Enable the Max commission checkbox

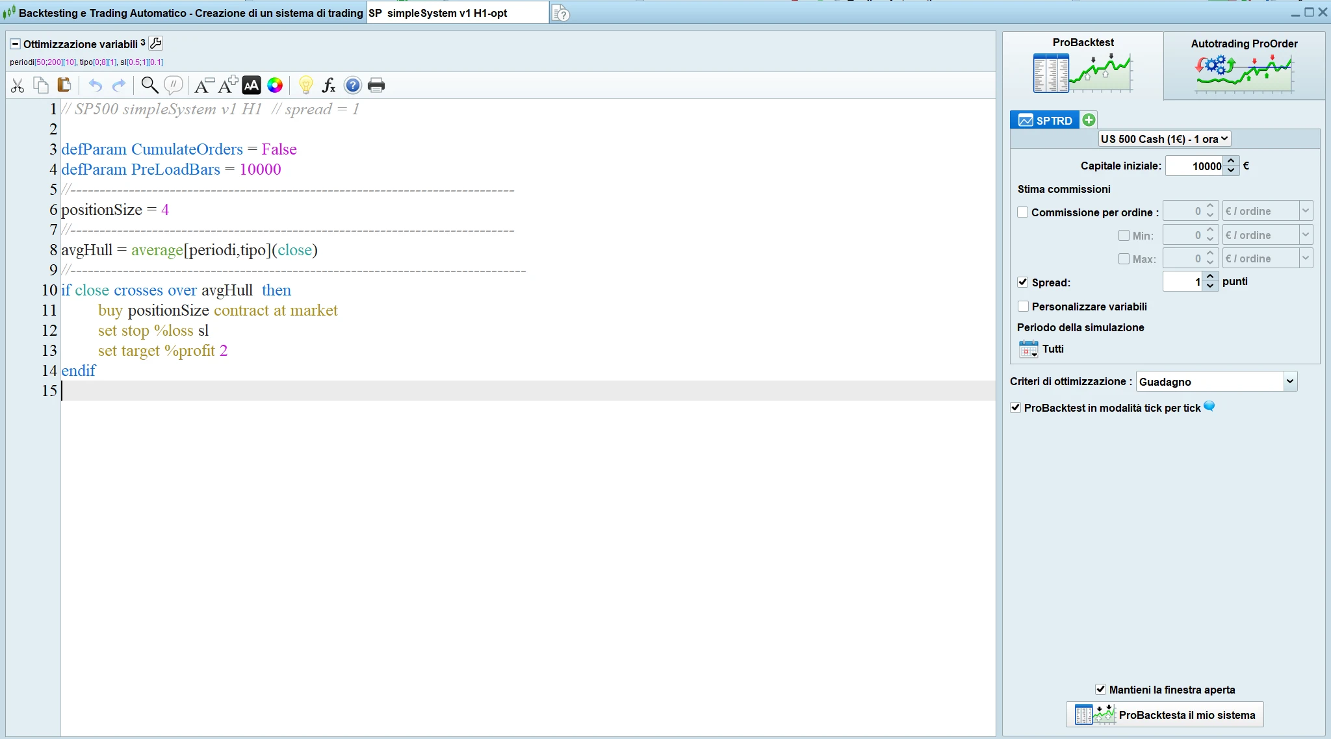(x=1124, y=258)
